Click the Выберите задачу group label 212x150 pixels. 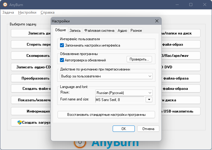pyautogui.click(x=23, y=24)
